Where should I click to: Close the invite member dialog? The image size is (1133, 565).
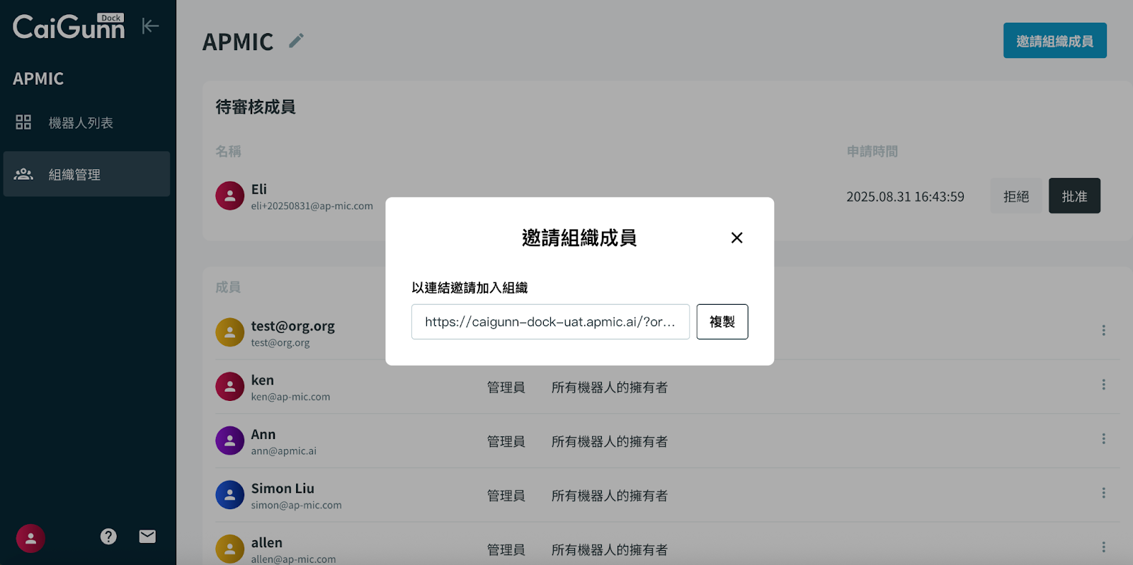pyautogui.click(x=736, y=238)
